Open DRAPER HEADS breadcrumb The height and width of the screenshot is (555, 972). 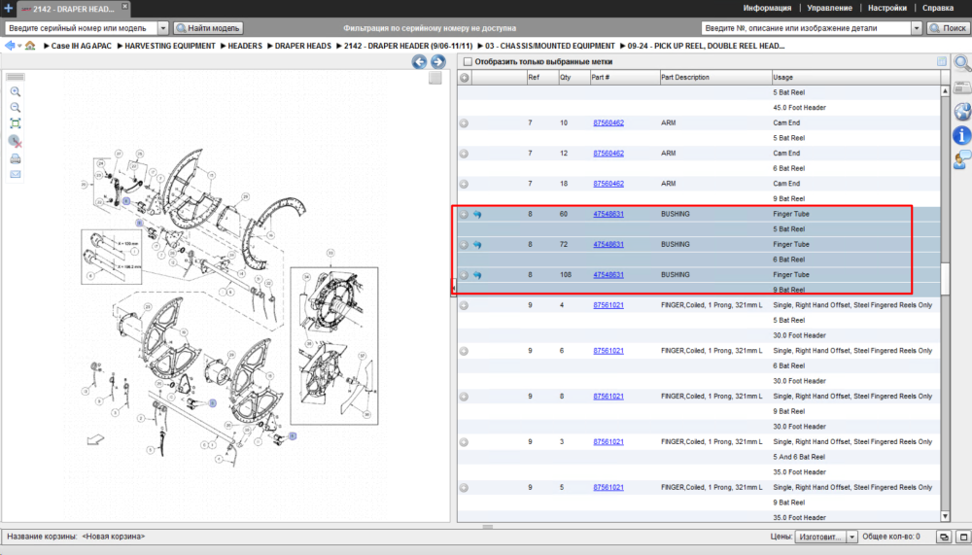pyautogui.click(x=302, y=46)
